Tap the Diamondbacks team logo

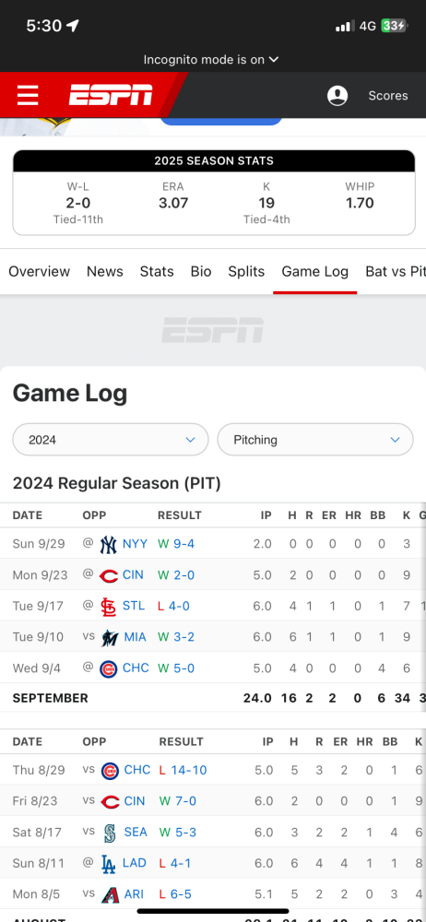tap(110, 895)
